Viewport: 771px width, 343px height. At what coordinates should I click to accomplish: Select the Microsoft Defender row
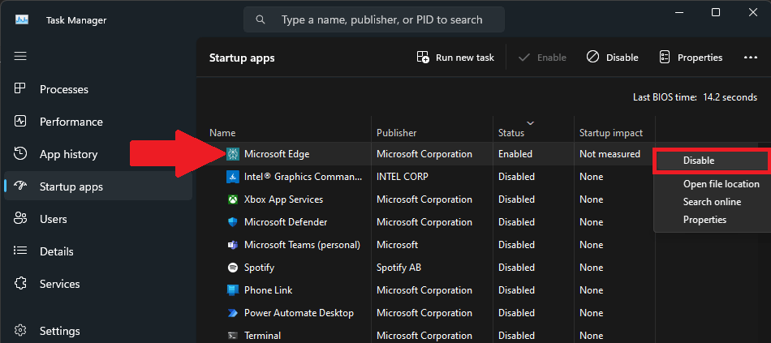(285, 222)
